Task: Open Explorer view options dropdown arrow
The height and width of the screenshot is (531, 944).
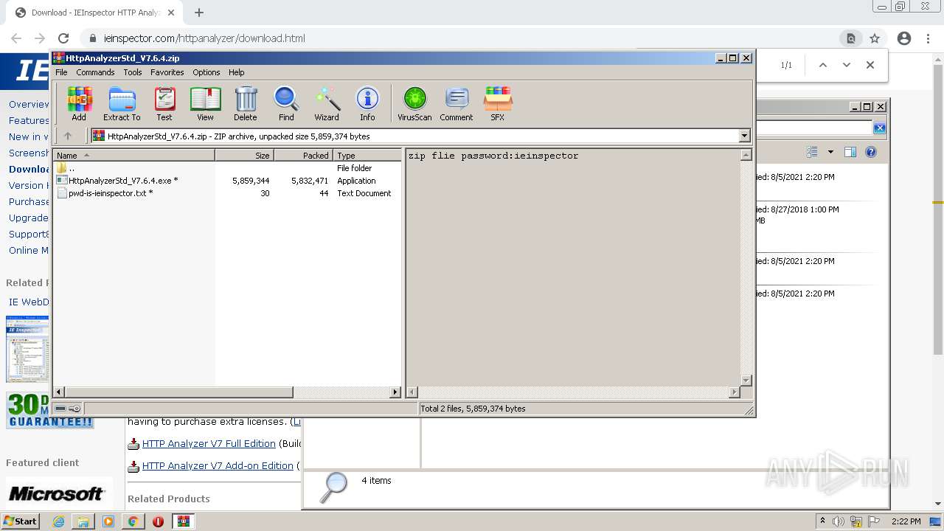Action: [x=830, y=152]
